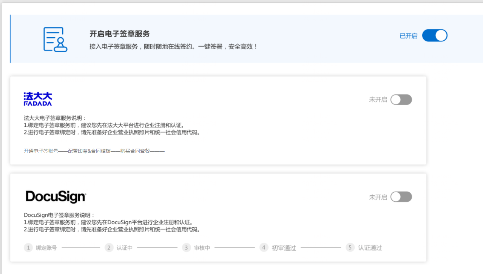Select step 1 绑定账号
The width and height of the screenshot is (483, 274).
(40, 248)
